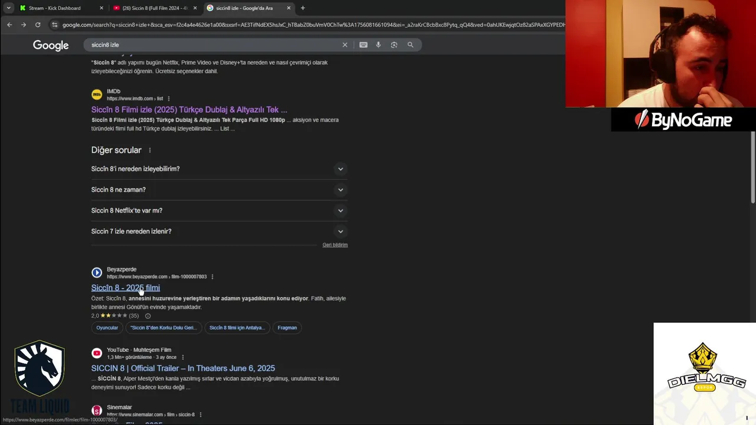Expand Siccîn 8'i nereden izleyebilirim question

218,169
